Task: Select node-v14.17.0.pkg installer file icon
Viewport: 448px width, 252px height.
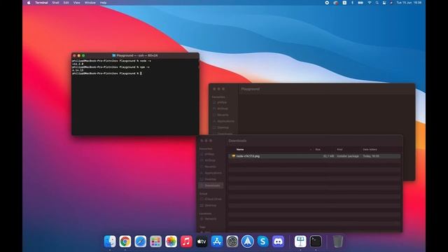Action: 233,156
